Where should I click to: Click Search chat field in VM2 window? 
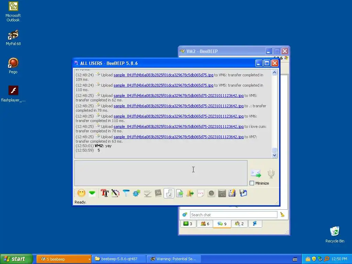[233, 214]
